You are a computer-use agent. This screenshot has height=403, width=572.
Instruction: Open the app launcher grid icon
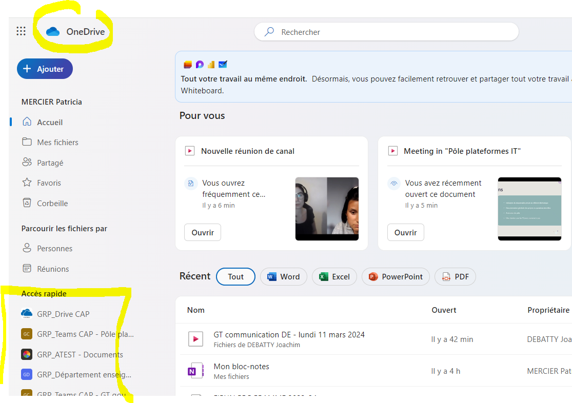coord(21,31)
